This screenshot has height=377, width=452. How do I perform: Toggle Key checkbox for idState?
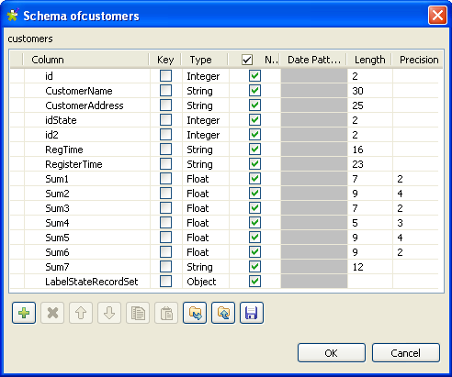(x=165, y=120)
